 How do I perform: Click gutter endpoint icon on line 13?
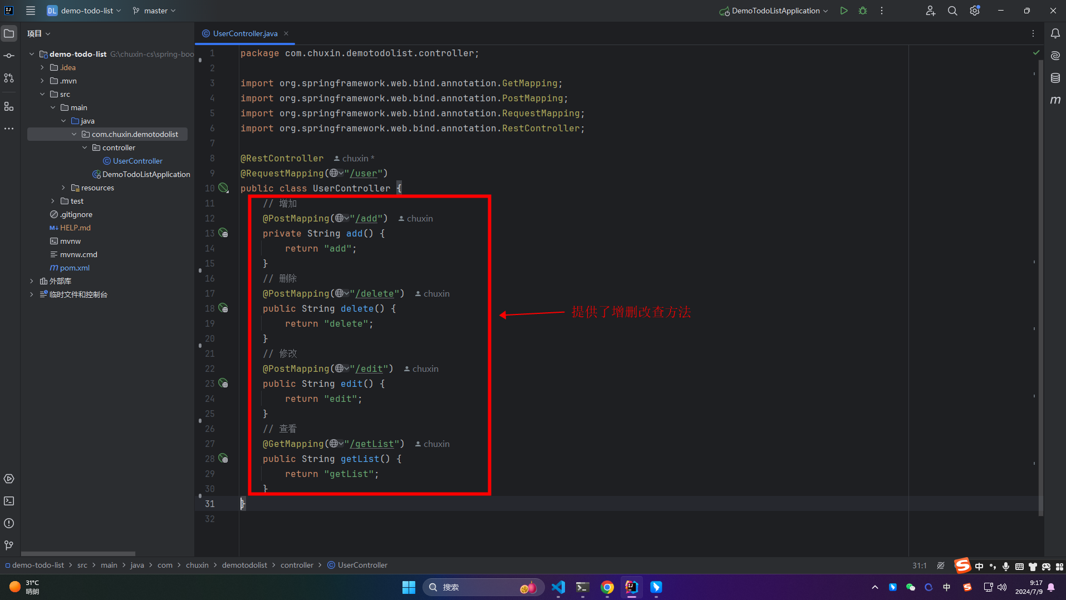tap(223, 233)
